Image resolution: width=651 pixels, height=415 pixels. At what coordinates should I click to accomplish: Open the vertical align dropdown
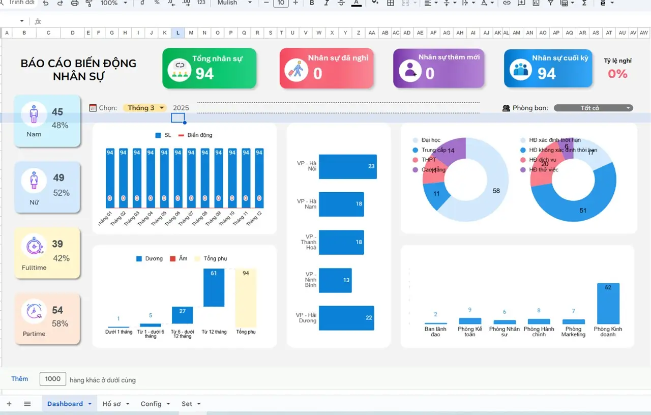coord(449,3)
